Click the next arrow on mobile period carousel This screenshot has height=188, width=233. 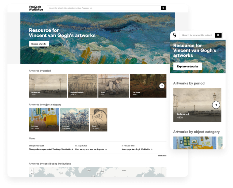pos(216,105)
